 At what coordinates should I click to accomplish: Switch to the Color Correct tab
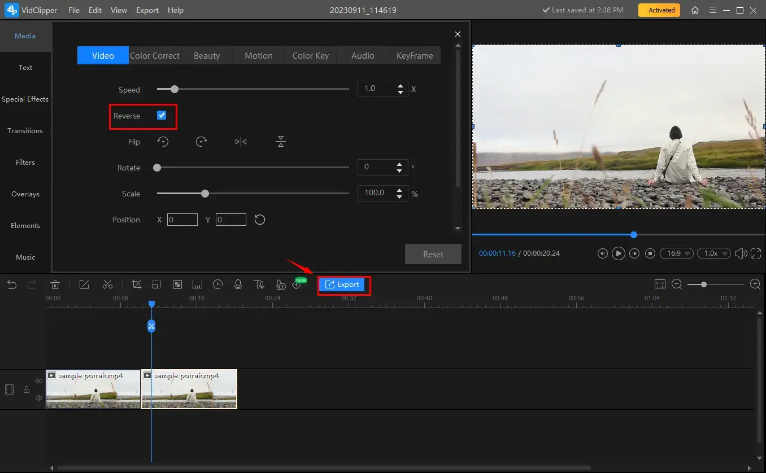(155, 55)
